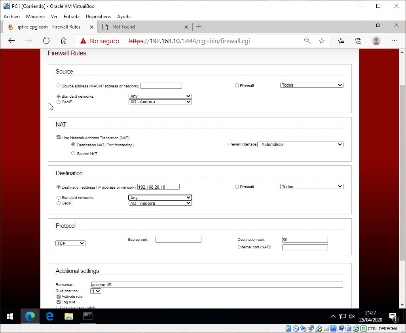Open the browser home page
Screen dimensions: 406x333
pyautogui.click(x=64, y=41)
